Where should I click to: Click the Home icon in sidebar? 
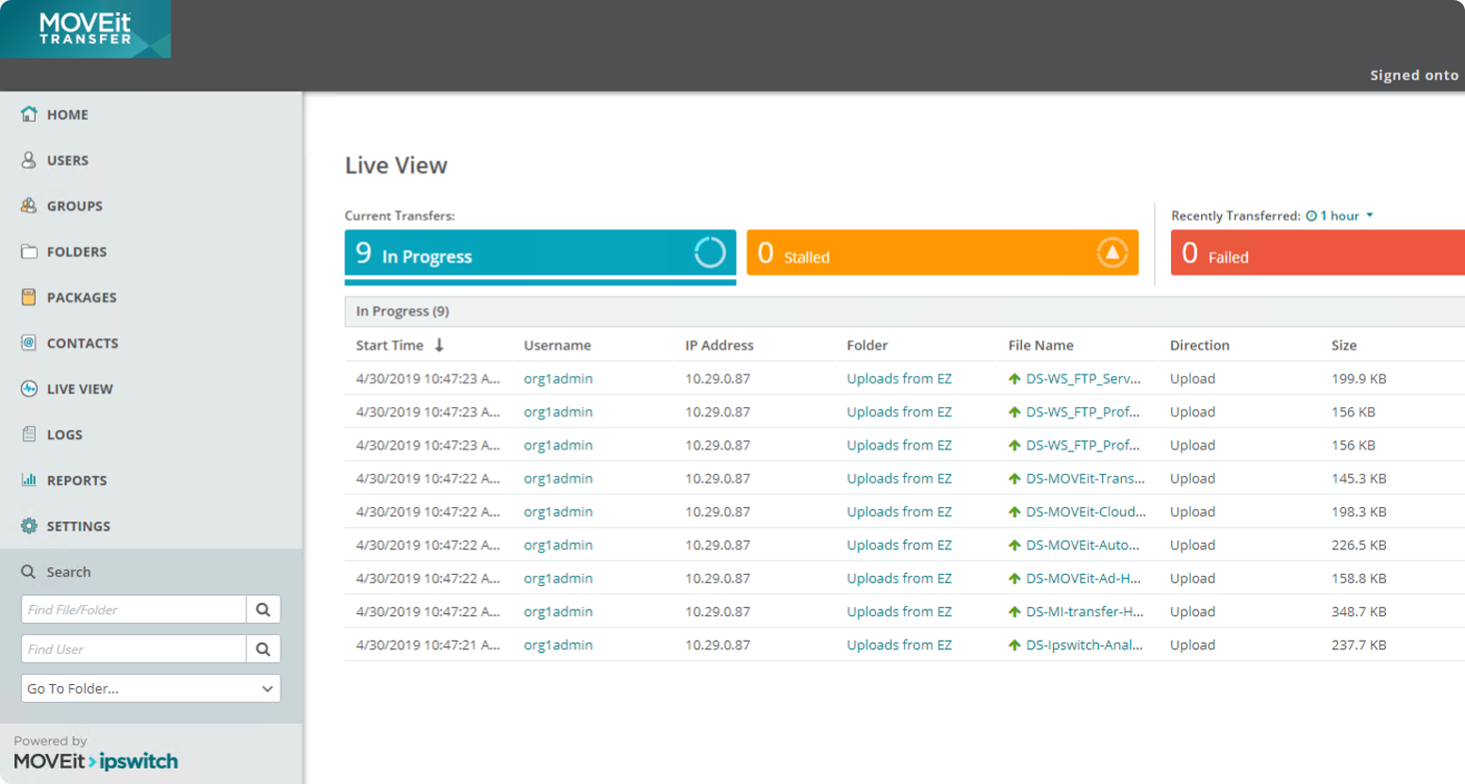29,114
